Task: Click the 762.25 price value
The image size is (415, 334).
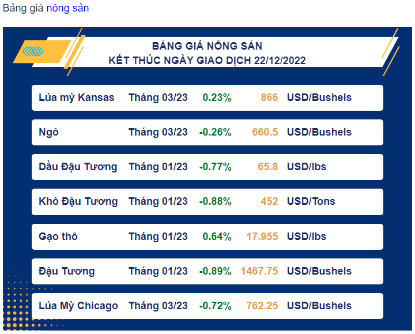Action: tap(262, 306)
